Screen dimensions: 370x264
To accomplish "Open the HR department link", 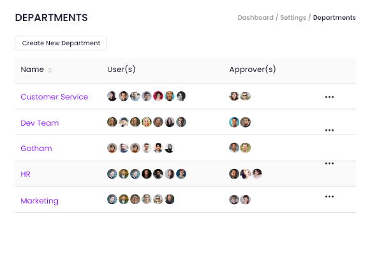I will 26,174.
